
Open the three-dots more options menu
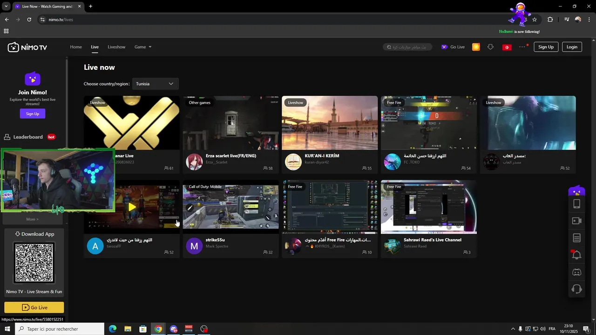[522, 47]
